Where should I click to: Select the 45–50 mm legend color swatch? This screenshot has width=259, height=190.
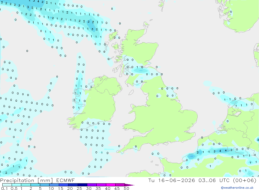(x=120, y=185)
